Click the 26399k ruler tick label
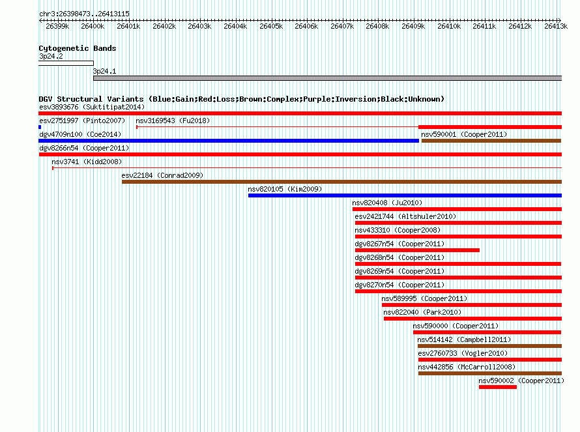Image resolution: width=580 pixels, height=432 pixels. click(x=57, y=26)
